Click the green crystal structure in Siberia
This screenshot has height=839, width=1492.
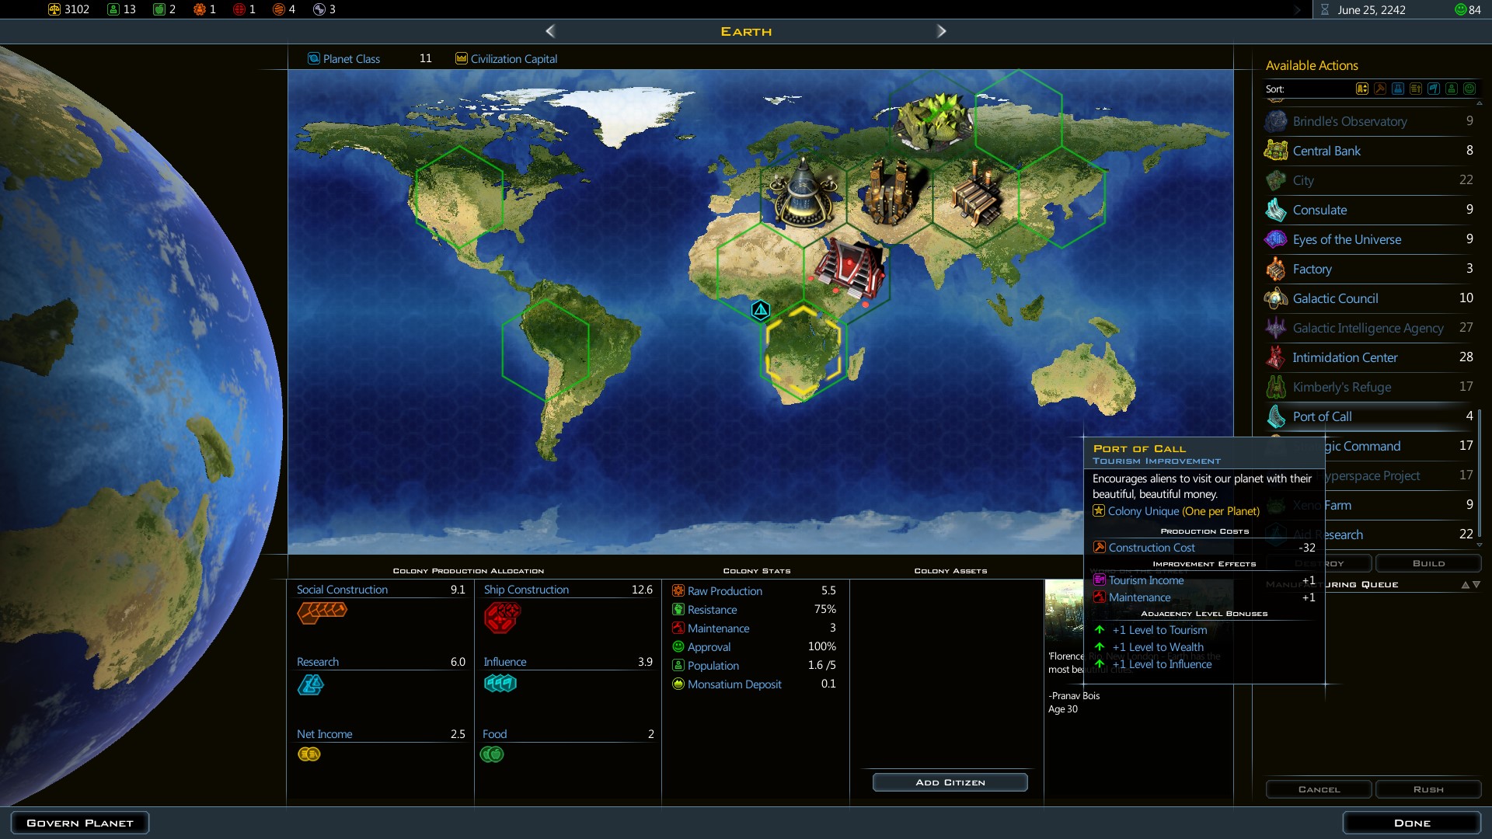tap(931, 118)
